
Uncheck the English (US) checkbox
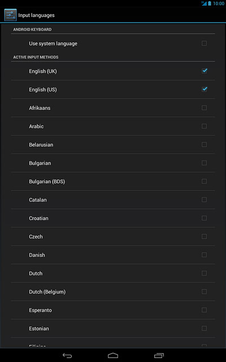205,89
